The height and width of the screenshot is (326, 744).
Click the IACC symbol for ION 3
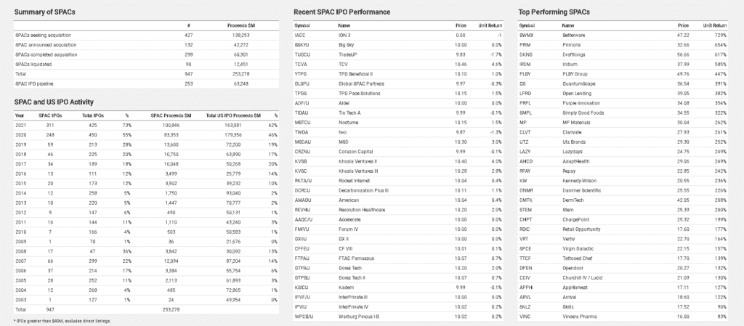299,35
